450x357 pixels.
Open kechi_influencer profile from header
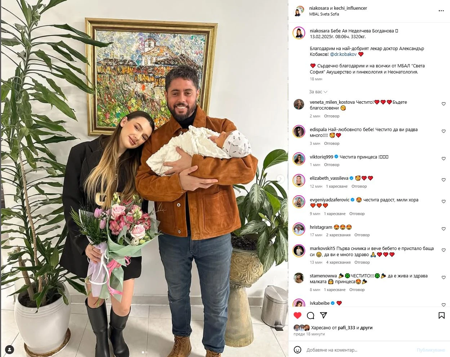point(350,8)
